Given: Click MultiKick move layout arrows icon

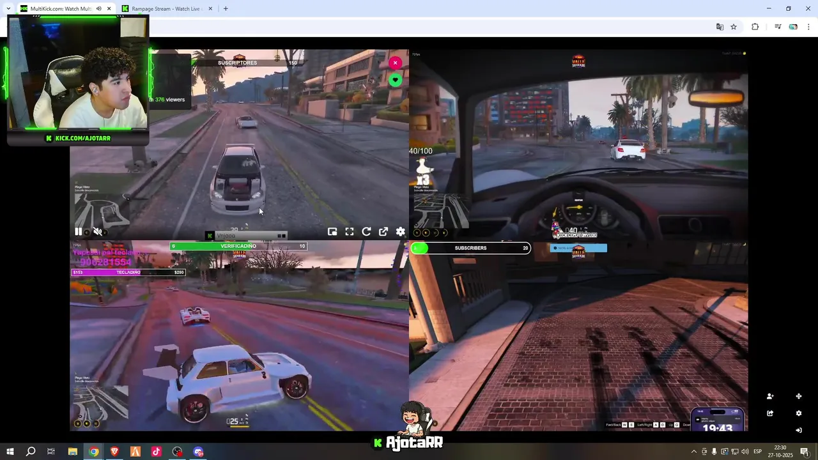Looking at the screenshot, I should (x=799, y=397).
